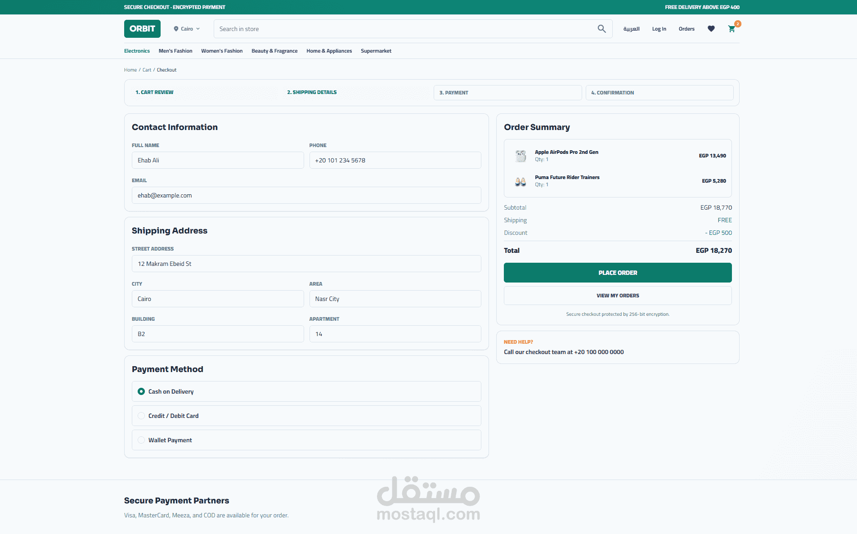The image size is (857, 534).
Task: Expand the Cairo location dropdown
Action: 187,29
